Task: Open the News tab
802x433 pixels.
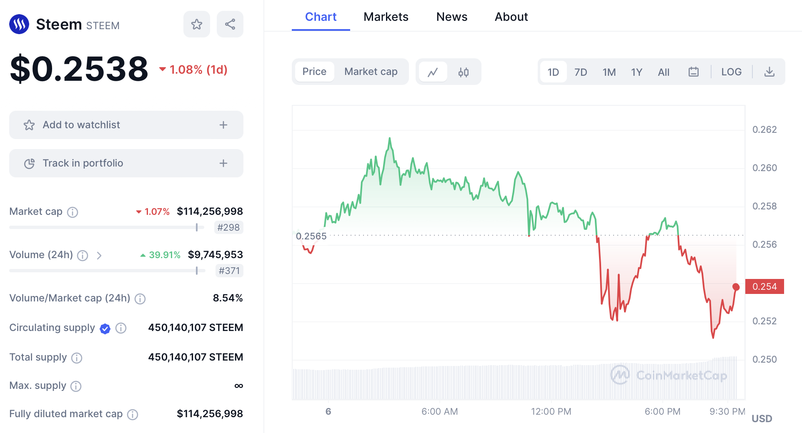Action: [x=452, y=17]
